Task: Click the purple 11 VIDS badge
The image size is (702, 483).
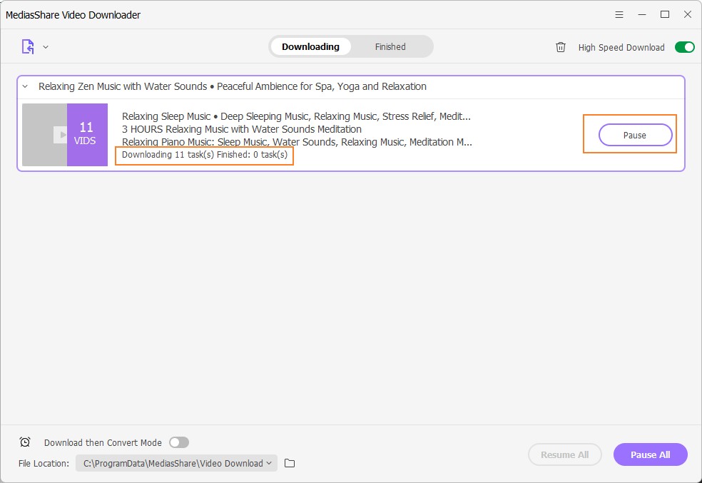Action: (x=87, y=135)
